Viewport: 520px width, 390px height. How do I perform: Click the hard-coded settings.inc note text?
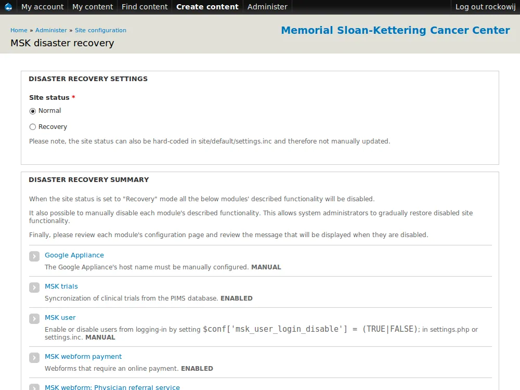pos(210,141)
